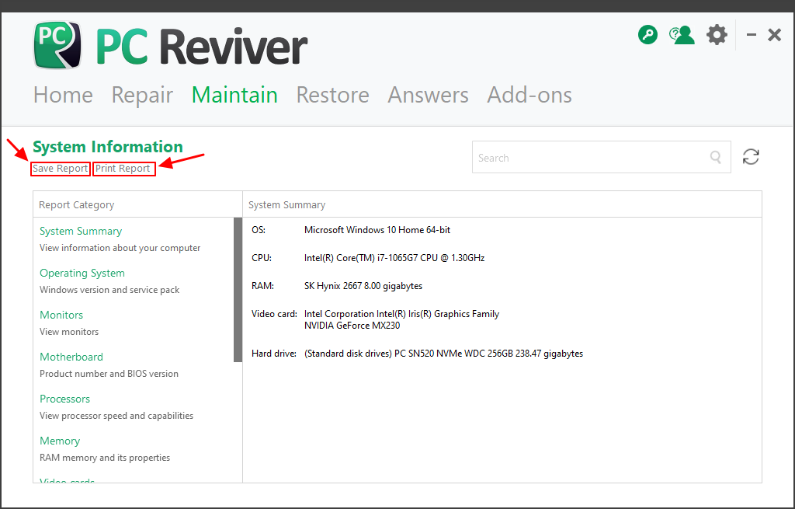Select the System Summary report category
The width and height of the screenshot is (795, 509).
[81, 231]
